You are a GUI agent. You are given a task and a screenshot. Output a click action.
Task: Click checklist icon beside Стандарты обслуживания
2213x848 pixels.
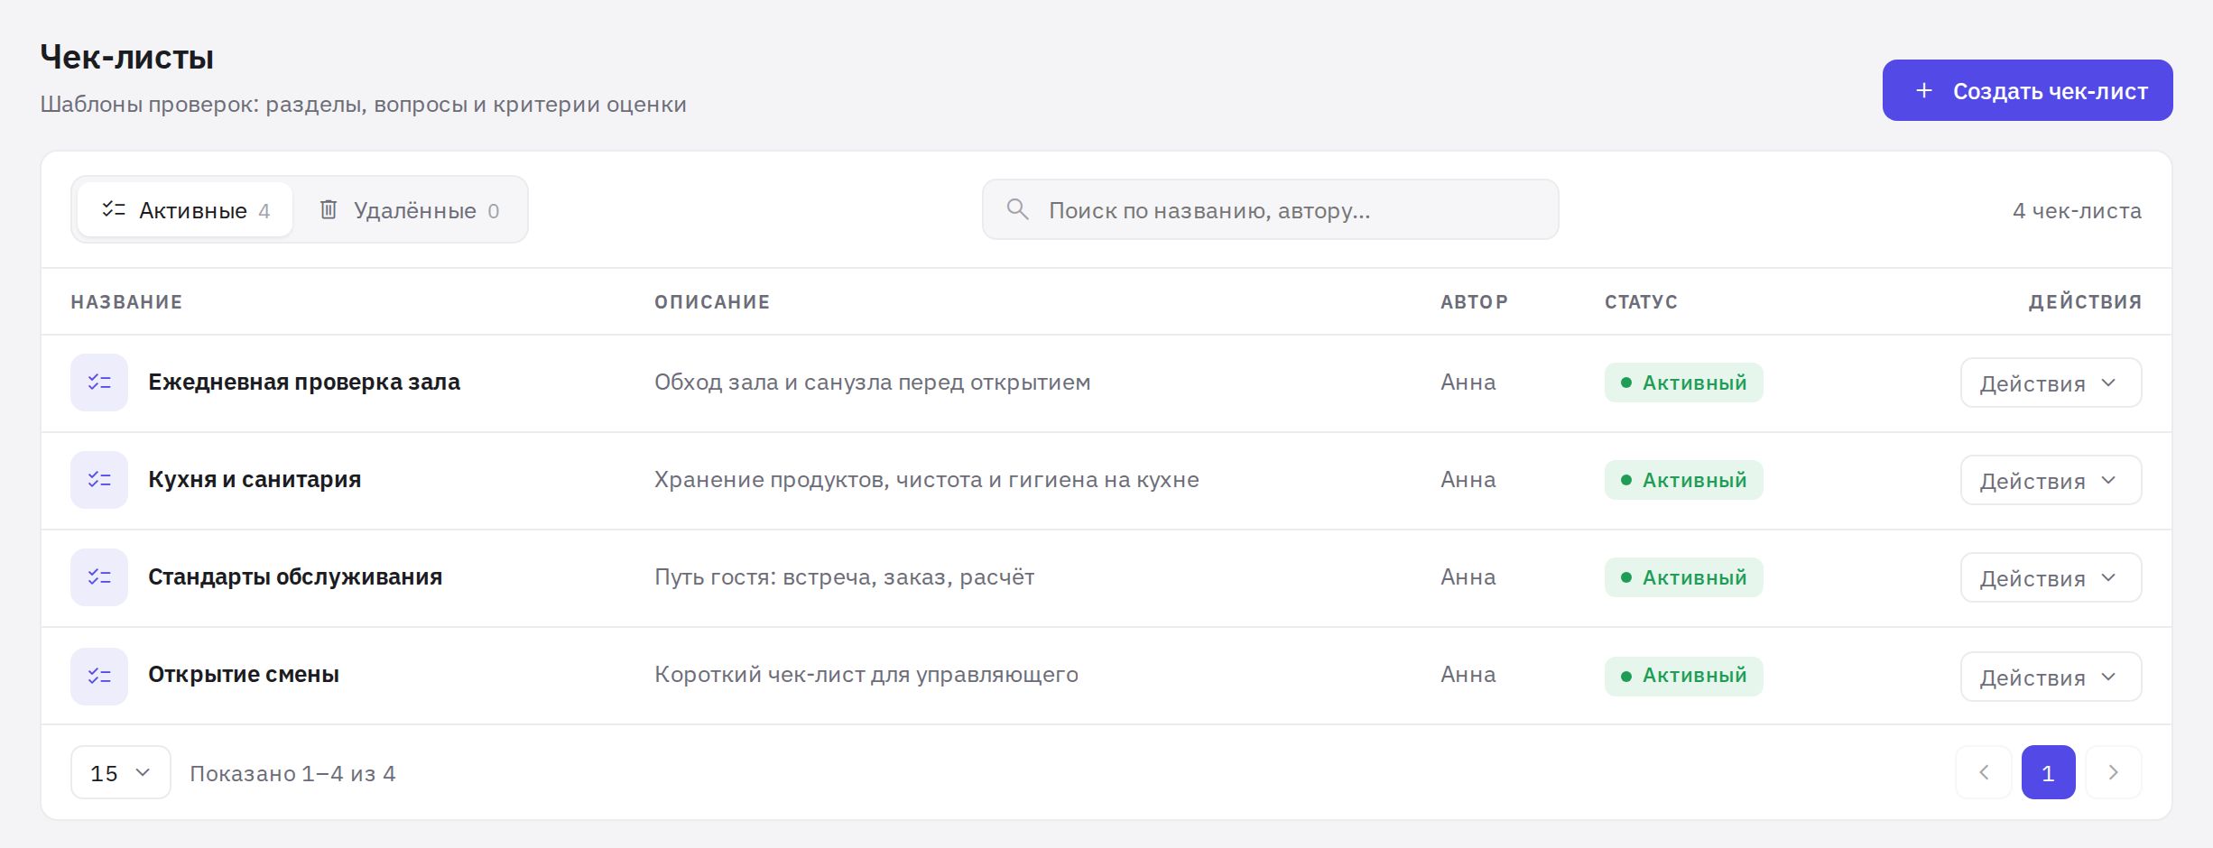tap(99, 577)
